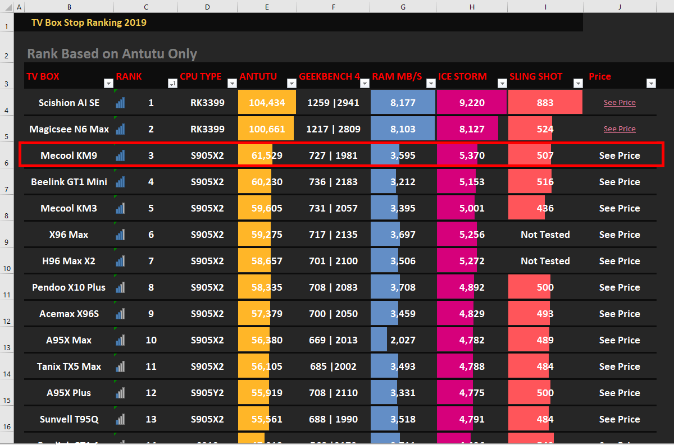
Task: Click the signal bars icon for Sunvell T95Q
Action: tap(120, 419)
